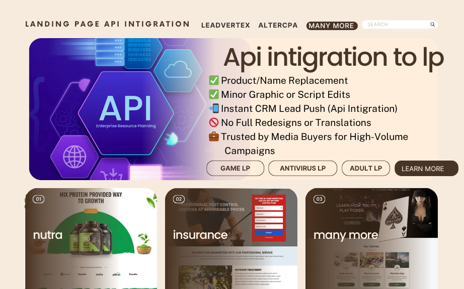The width and height of the screenshot is (464, 289).
Task: Click the LANDING PAGE API INTIGRATION title
Action: pyautogui.click(x=107, y=24)
